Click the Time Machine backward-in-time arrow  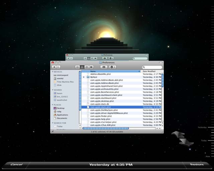point(178,135)
